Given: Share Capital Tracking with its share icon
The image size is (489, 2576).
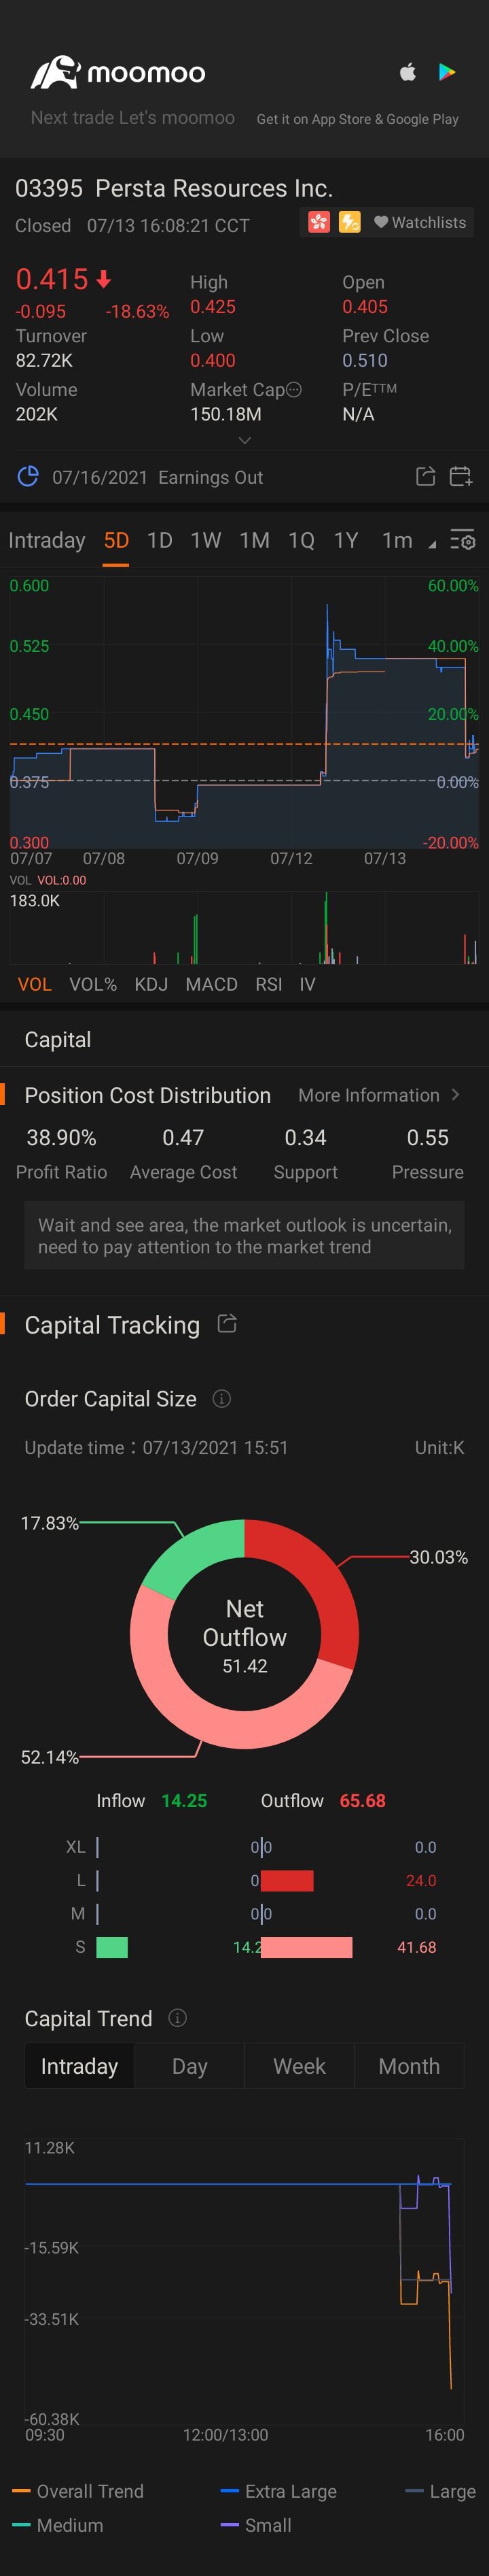Looking at the screenshot, I should point(228,1324).
